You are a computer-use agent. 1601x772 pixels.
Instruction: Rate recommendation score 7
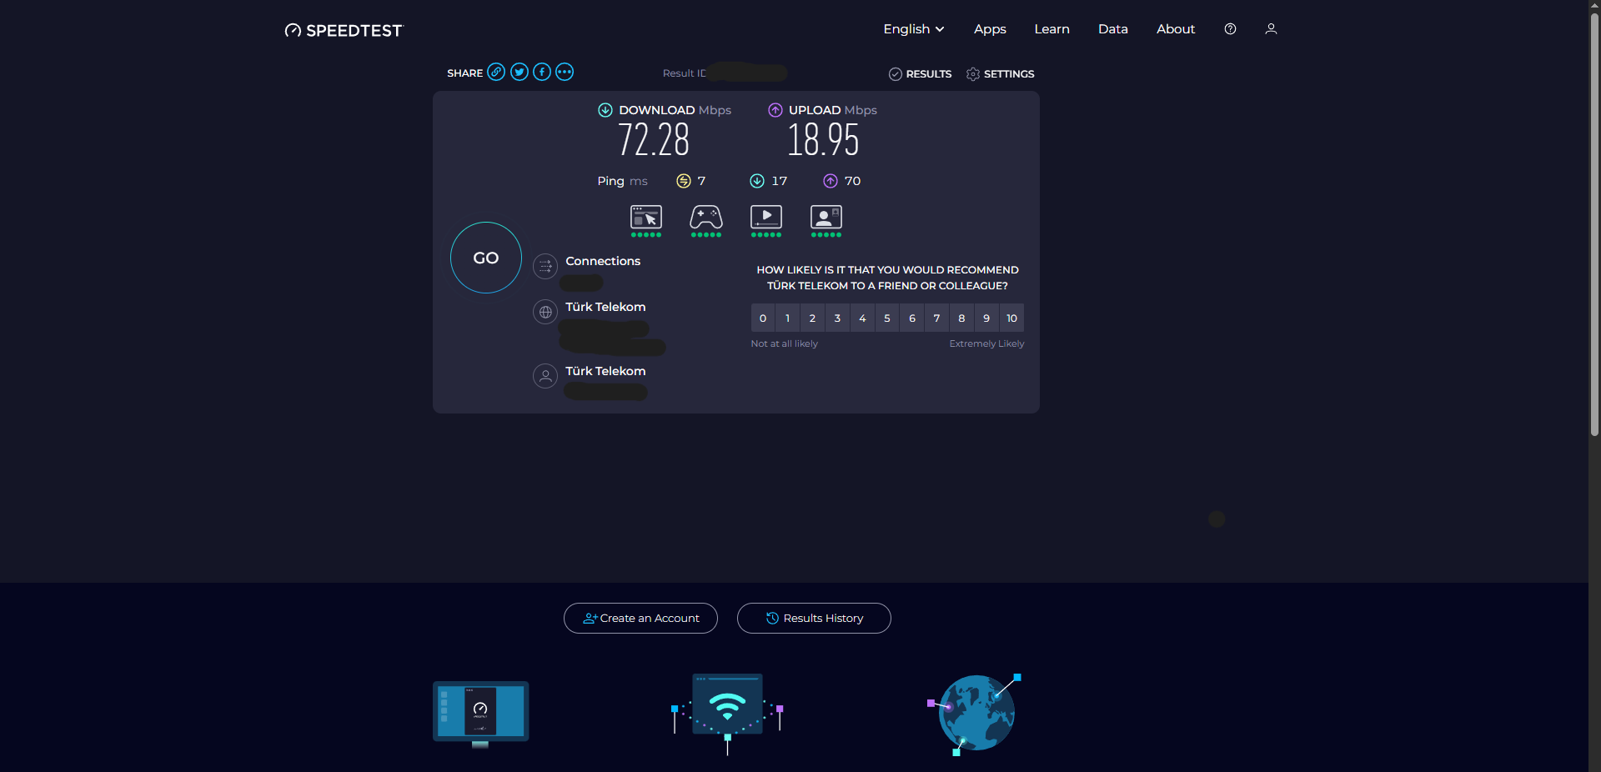936,318
